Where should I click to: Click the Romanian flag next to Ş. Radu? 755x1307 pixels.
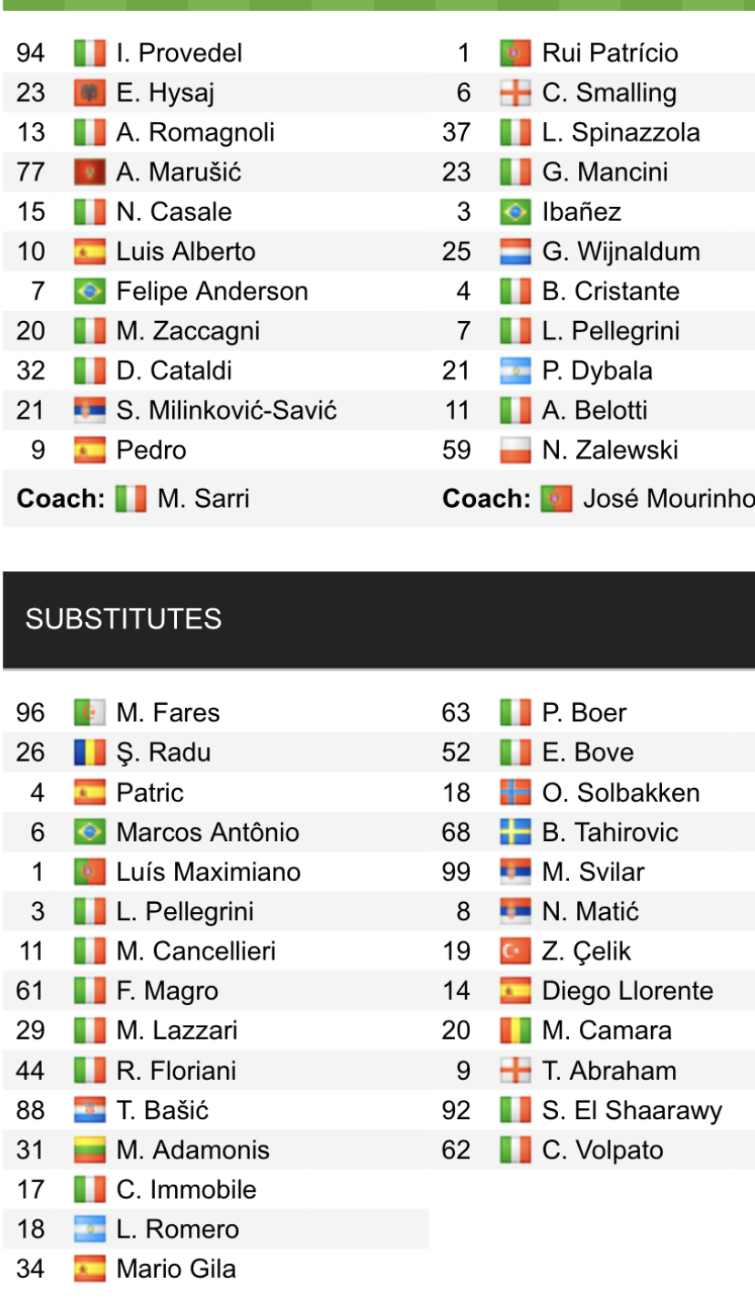[x=89, y=752]
